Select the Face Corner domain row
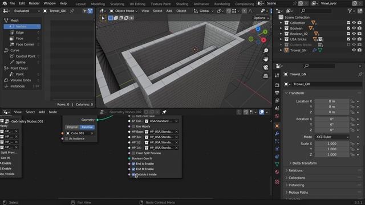This screenshot has height=205, width=365. tap(22, 44)
